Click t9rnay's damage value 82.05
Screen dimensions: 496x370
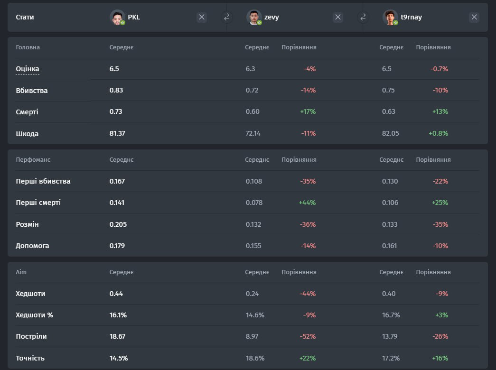click(390, 133)
